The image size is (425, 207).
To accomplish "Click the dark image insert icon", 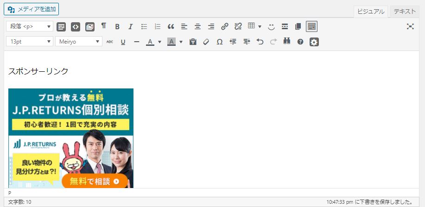I will click(x=90, y=26).
